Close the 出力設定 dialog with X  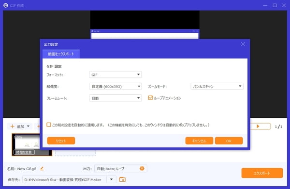point(243,44)
